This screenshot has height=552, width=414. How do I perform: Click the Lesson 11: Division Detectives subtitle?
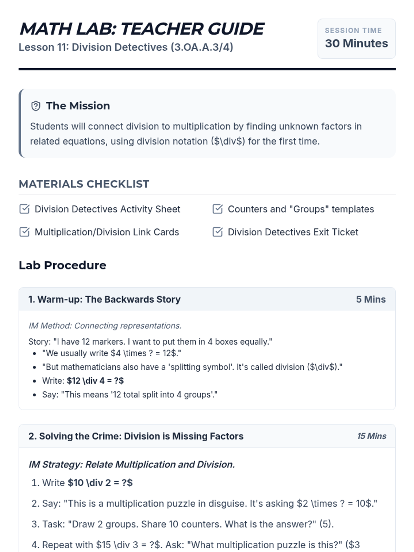(126, 47)
